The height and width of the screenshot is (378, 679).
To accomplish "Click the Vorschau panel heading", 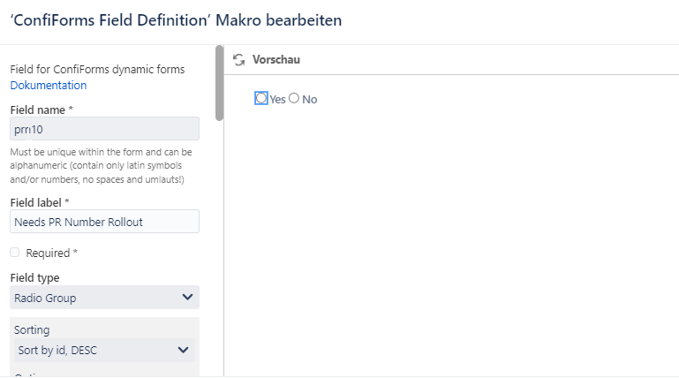I will click(276, 60).
